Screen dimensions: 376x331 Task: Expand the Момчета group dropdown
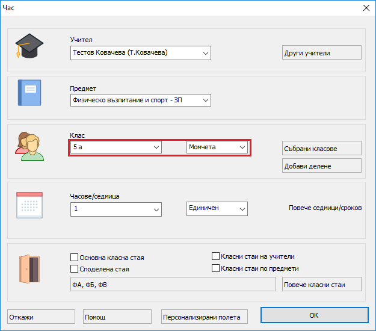[x=242, y=147]
